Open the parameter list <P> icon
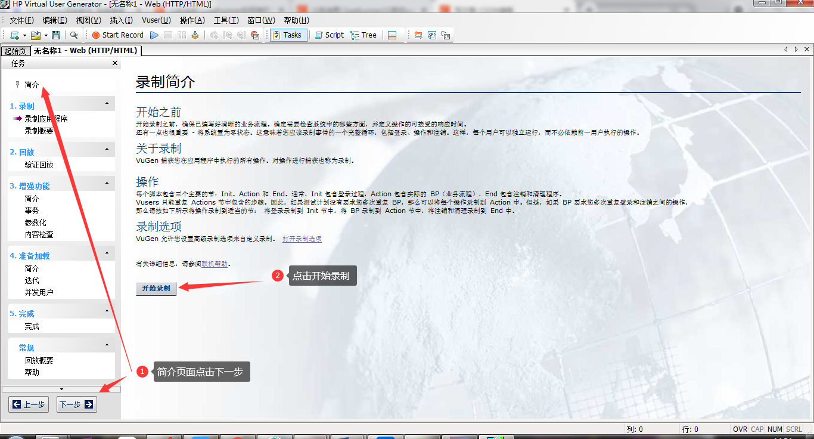Image resolution: width=814 pixels, height=439 pixels. [x=432, y=35]
